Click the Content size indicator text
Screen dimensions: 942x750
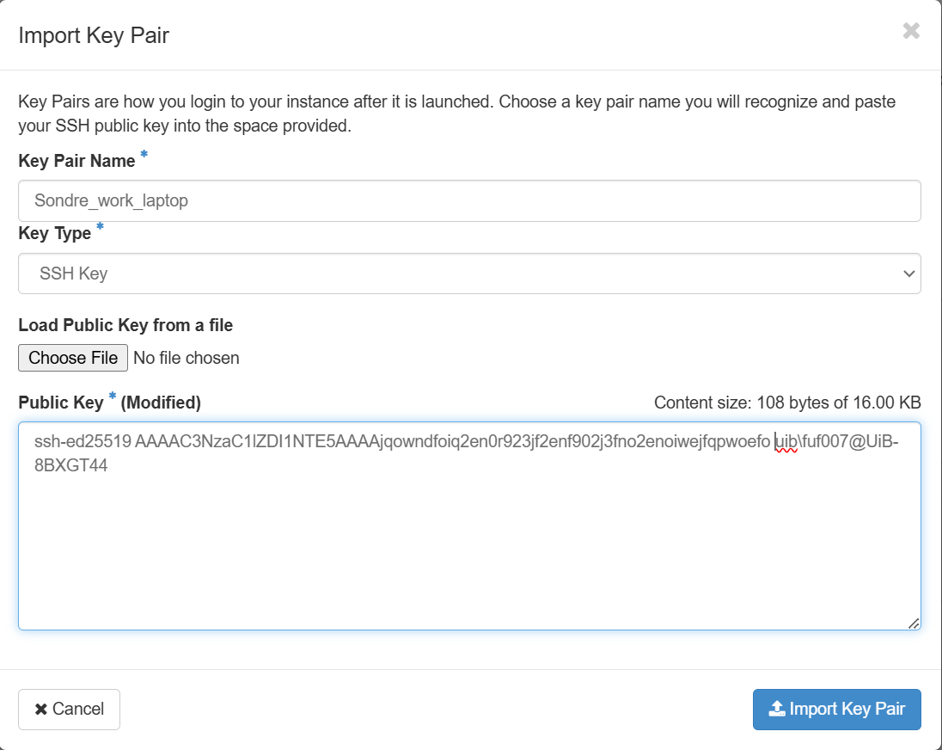pyautogui.click(x=787, y=403)
